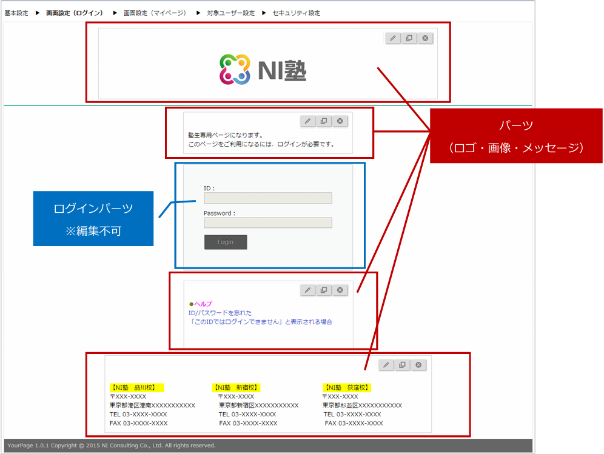Click the 塾生専用ページになります message text
The image size is (604, 454).
(x=226, y=135)
